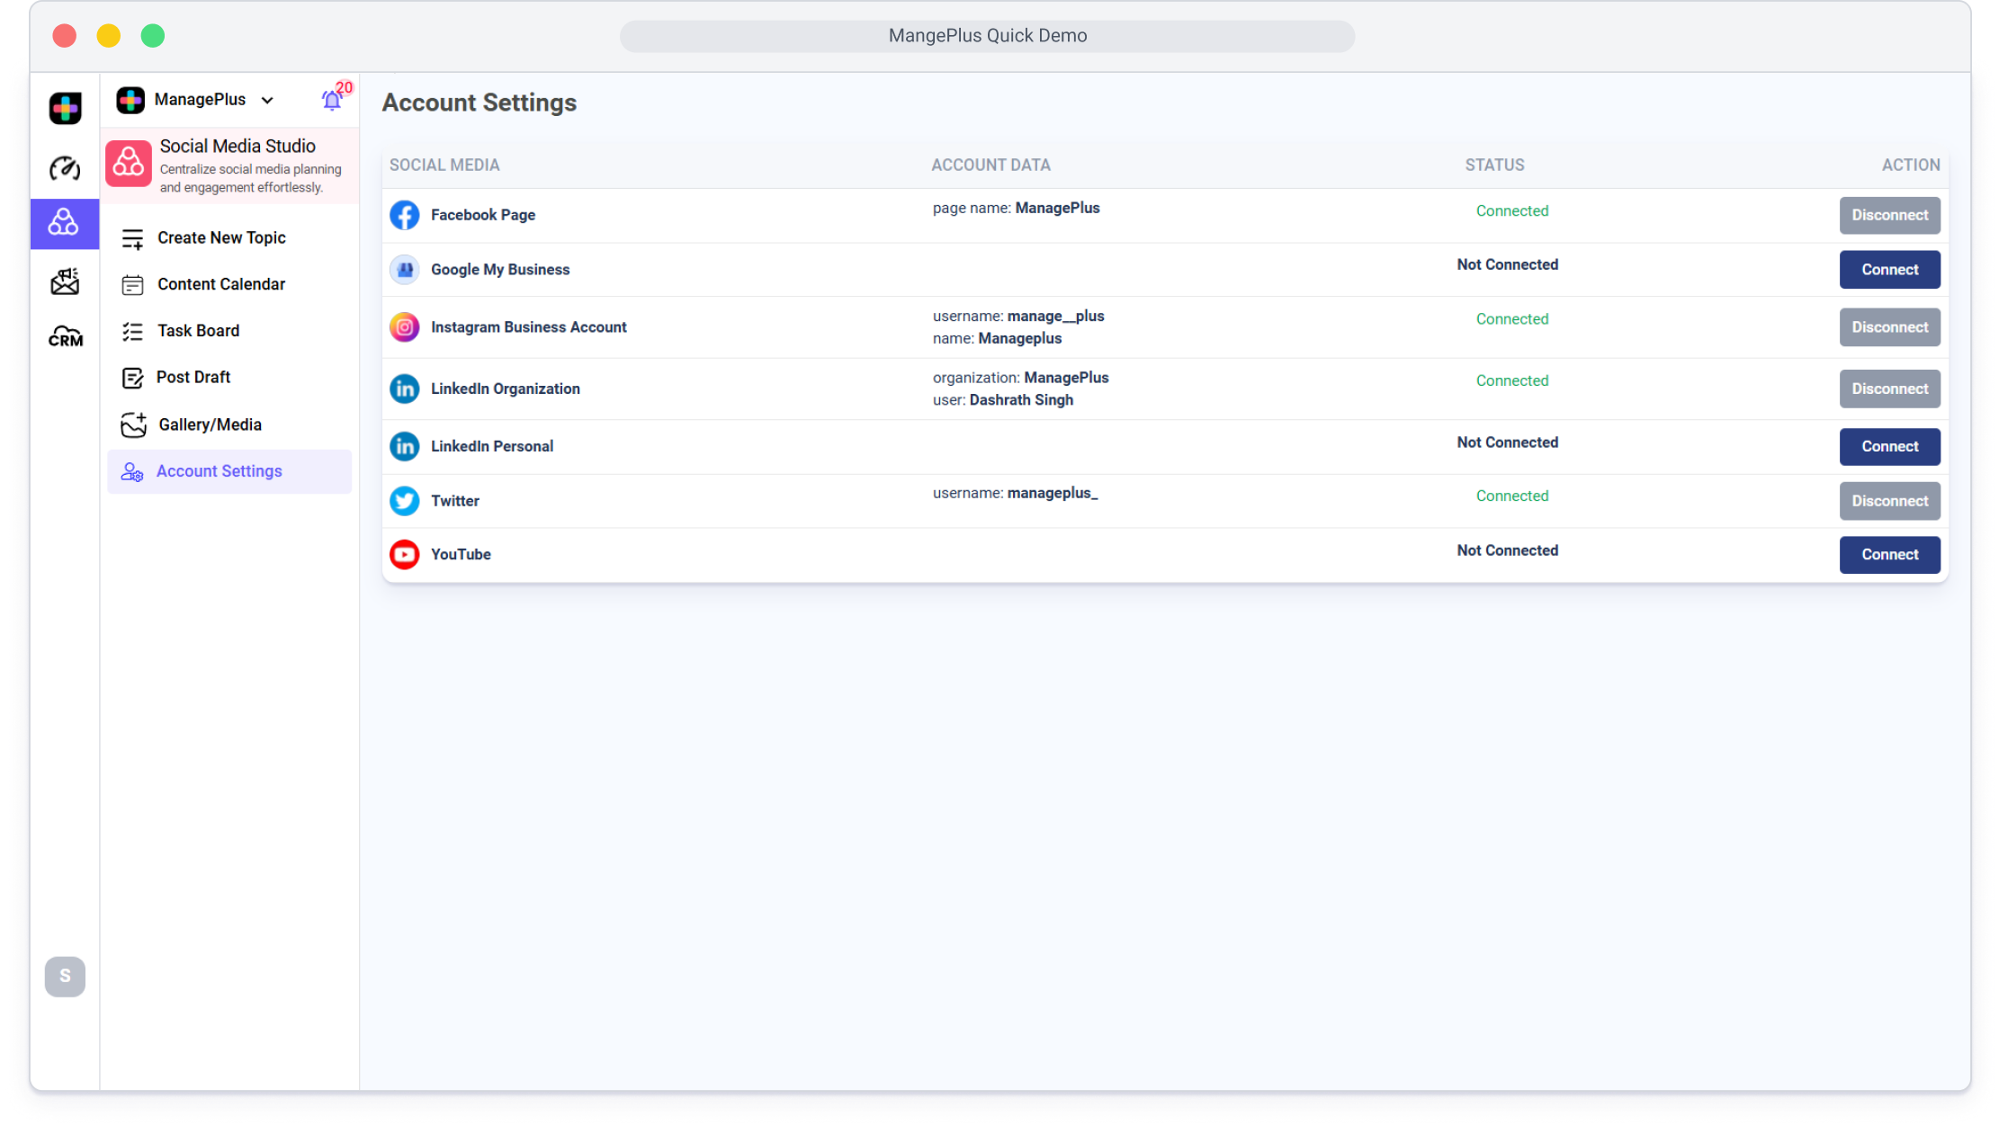Open the Task Board page
The height and width of the screenshot is (1126, 1999).
click(198, 331)
